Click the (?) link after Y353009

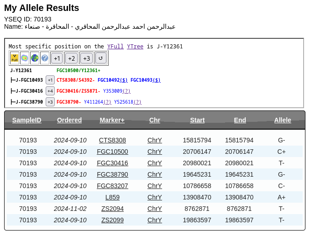click(126, 91)
